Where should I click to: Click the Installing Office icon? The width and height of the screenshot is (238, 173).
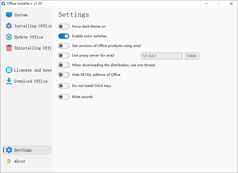(x=9, y=26)
